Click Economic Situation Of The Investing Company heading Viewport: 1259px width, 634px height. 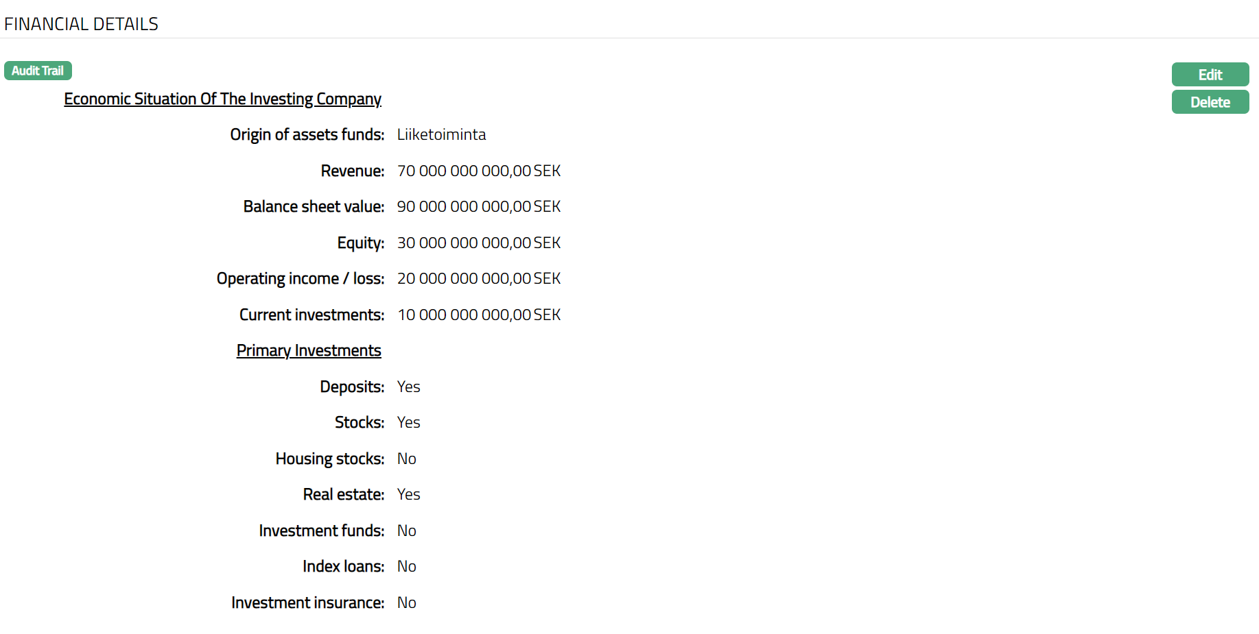[222, 99]
